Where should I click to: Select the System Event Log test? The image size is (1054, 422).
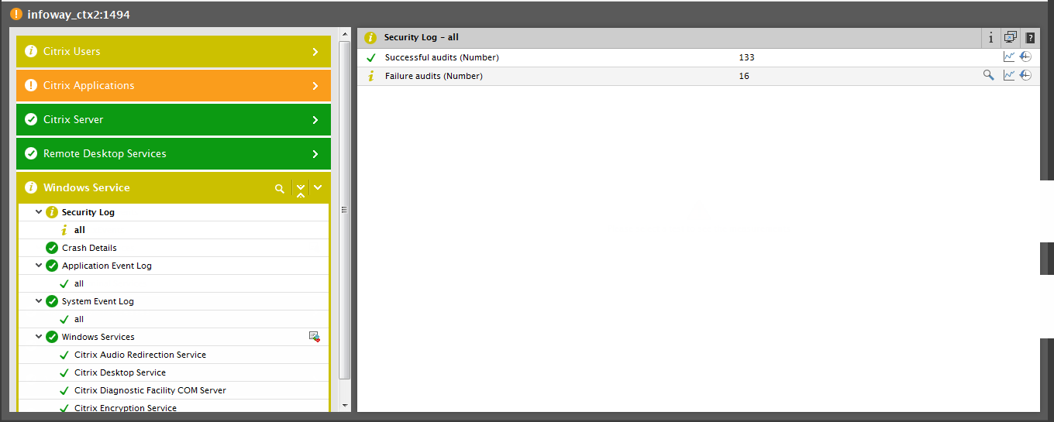pos(98,301)
